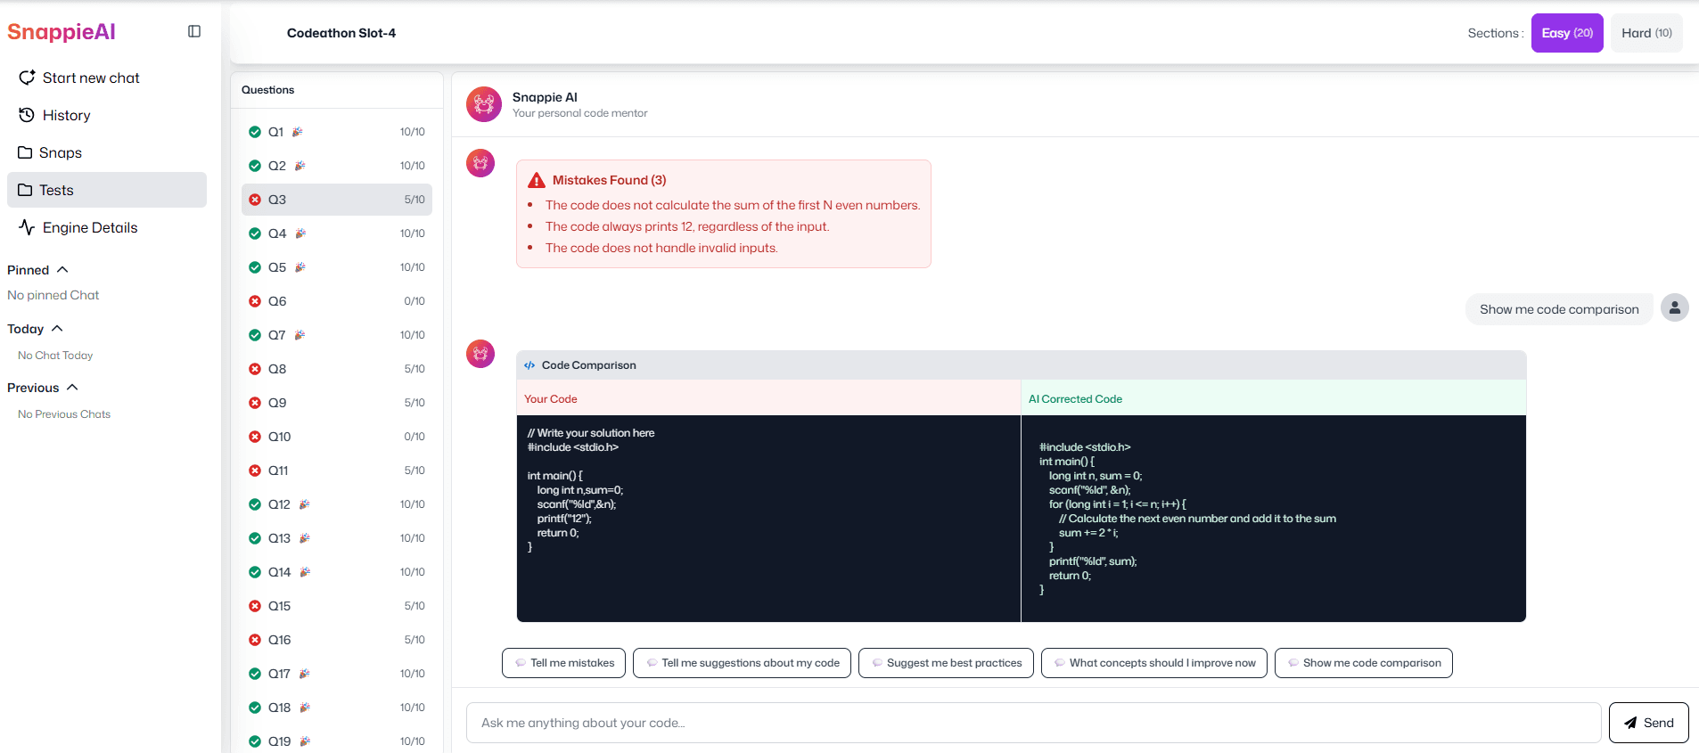The width and height of the screenshot is (1699, 753).
Task: Click the 'AI Corrected Code' panel header
Action: tap(1274, 399)
